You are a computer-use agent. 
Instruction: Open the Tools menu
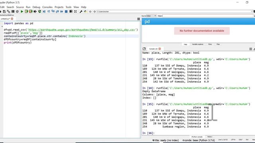coord(68,7)
